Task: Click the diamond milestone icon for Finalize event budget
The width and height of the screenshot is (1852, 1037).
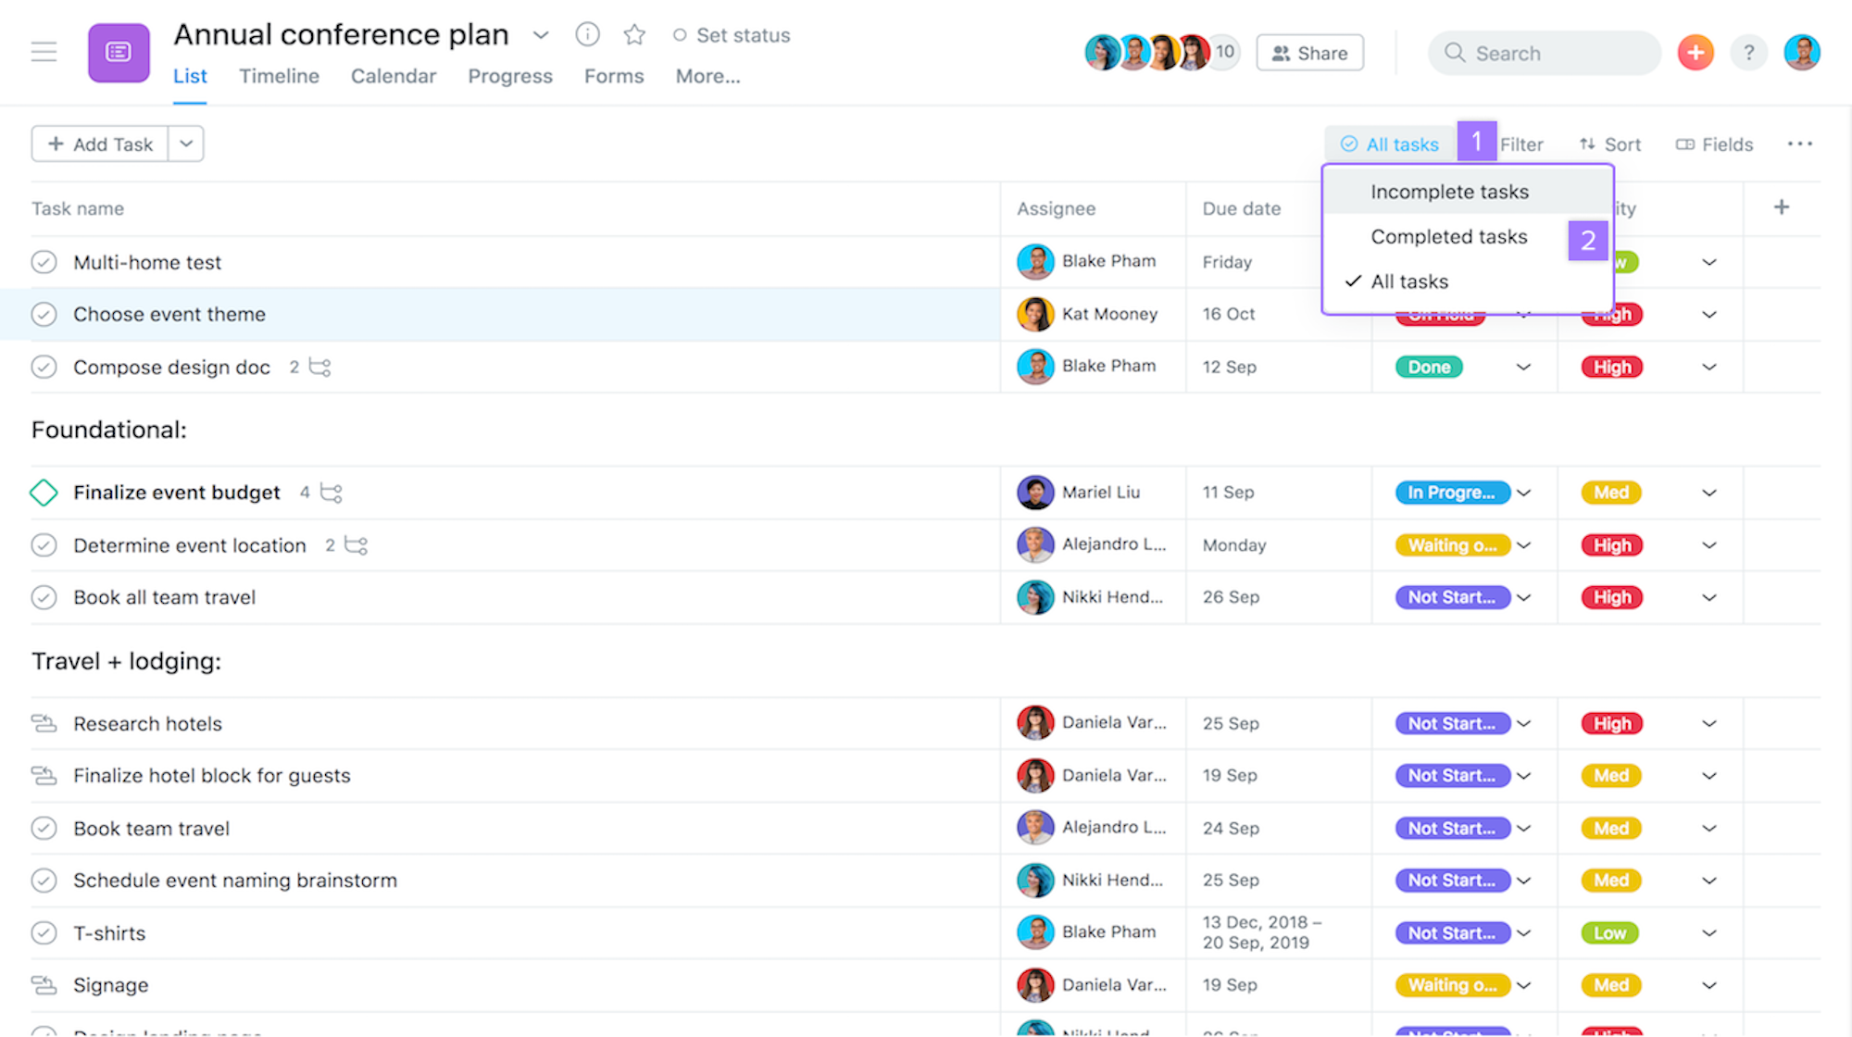Action: coord(44,491)
